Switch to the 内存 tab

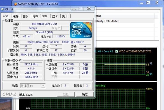tap(35, 16)
